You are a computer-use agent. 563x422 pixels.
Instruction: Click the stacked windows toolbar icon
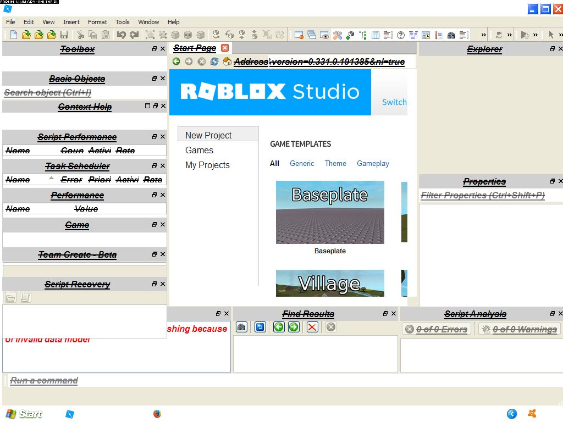click(x=312, y=35)
